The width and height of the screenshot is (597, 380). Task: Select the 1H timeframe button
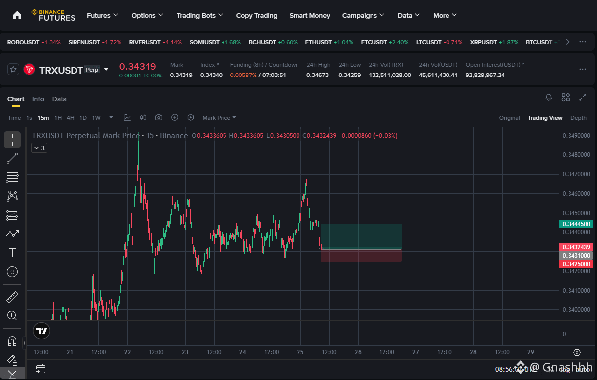(x=58, y=118)
